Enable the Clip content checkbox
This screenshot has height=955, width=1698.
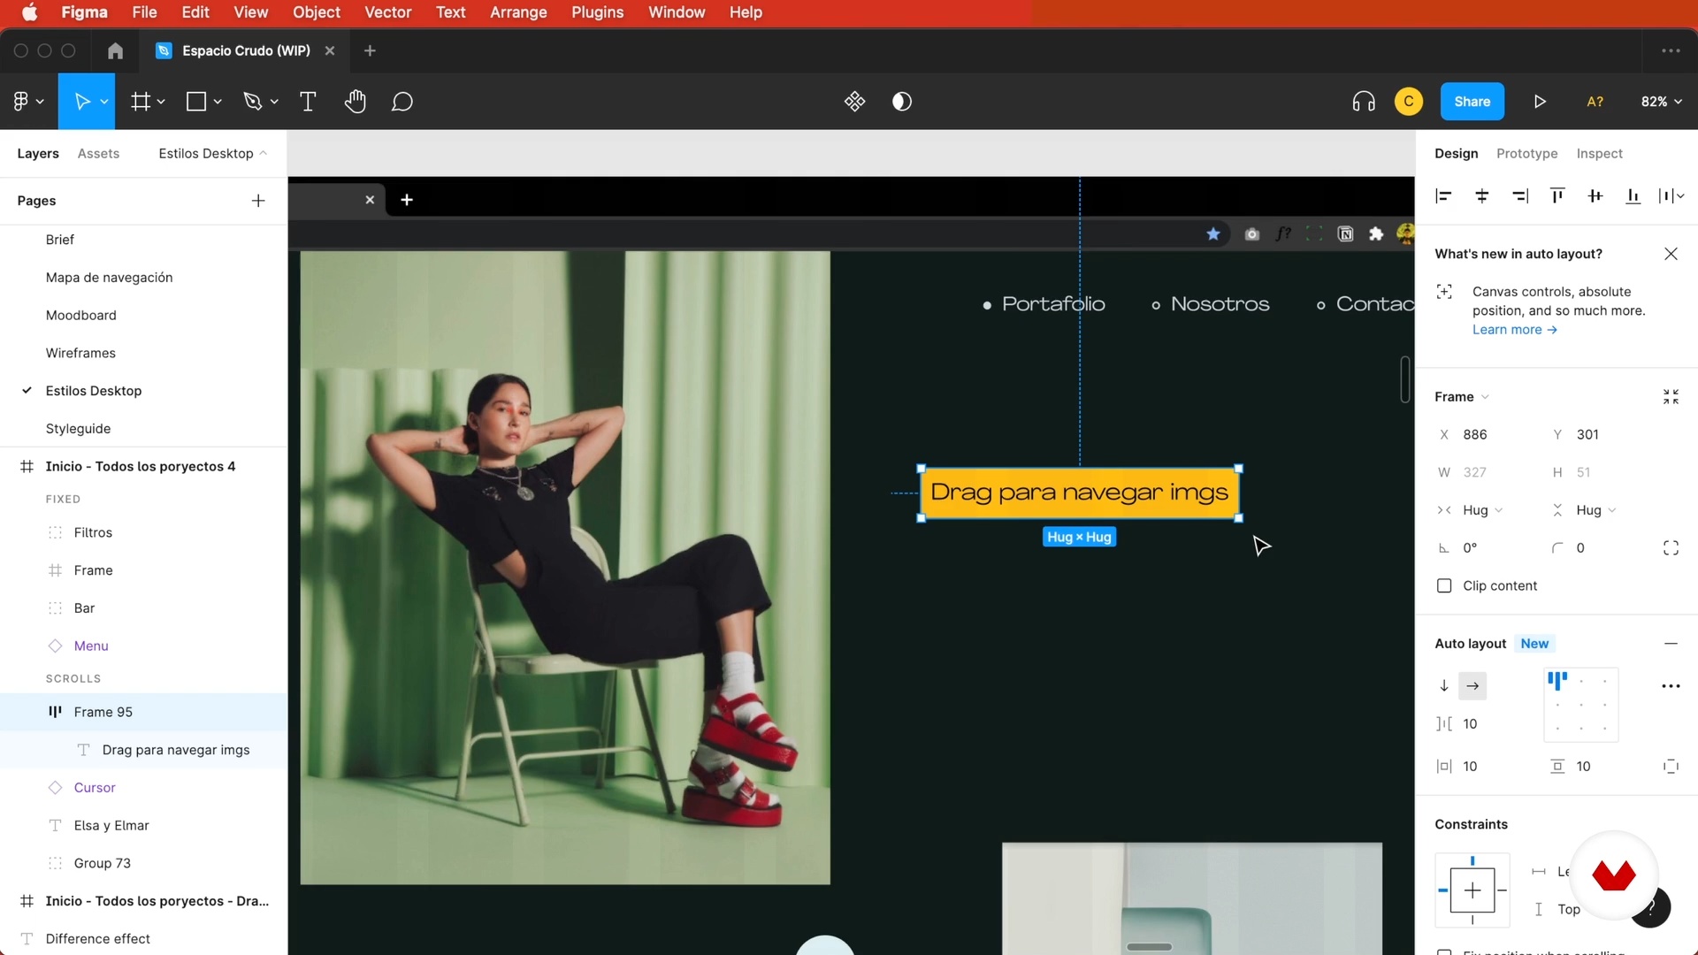pos(1444,585)
